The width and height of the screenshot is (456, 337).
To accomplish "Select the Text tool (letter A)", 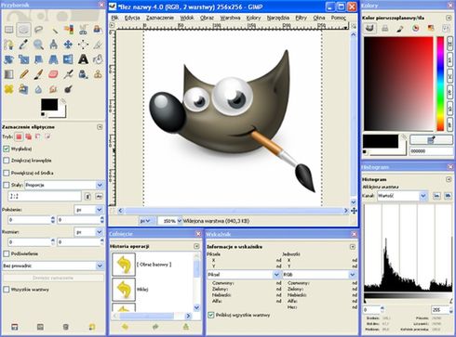I will coord(83,59).
